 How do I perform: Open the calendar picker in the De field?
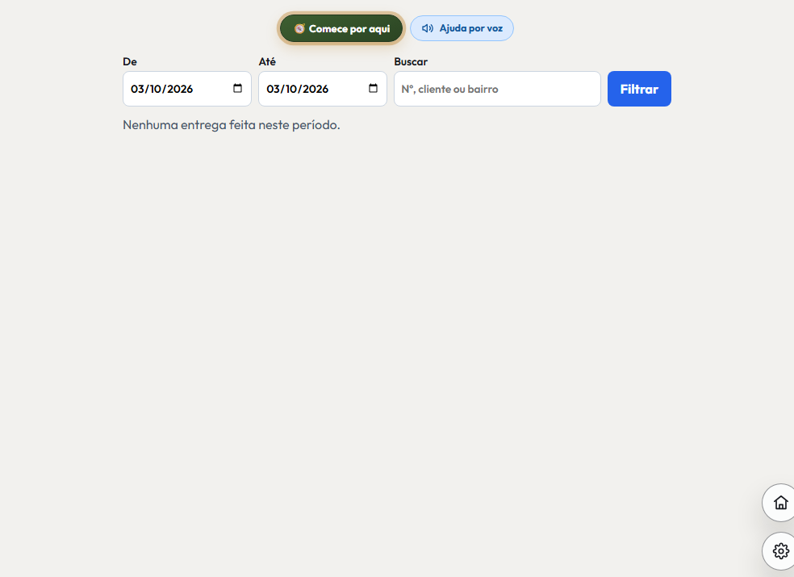coord(237,88)
